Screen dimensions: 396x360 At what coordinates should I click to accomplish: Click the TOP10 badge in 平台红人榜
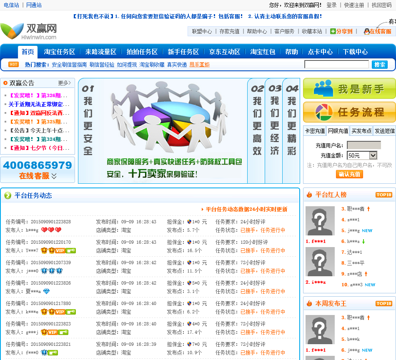[384, 195]
